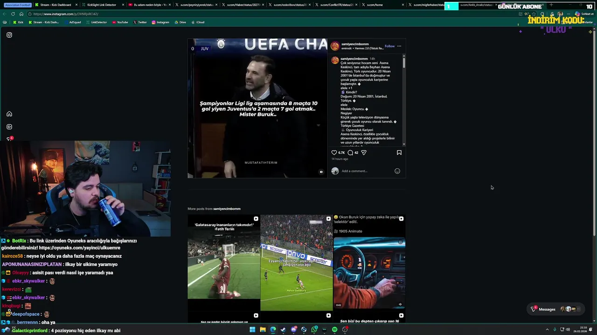Switch to the Bu adam neden böyle YouTube tab
Screen dimensions: 597x335
click(150, 5)
